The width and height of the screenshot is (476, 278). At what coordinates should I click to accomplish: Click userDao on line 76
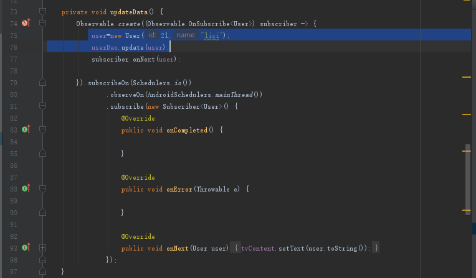[x=105, y=48]
